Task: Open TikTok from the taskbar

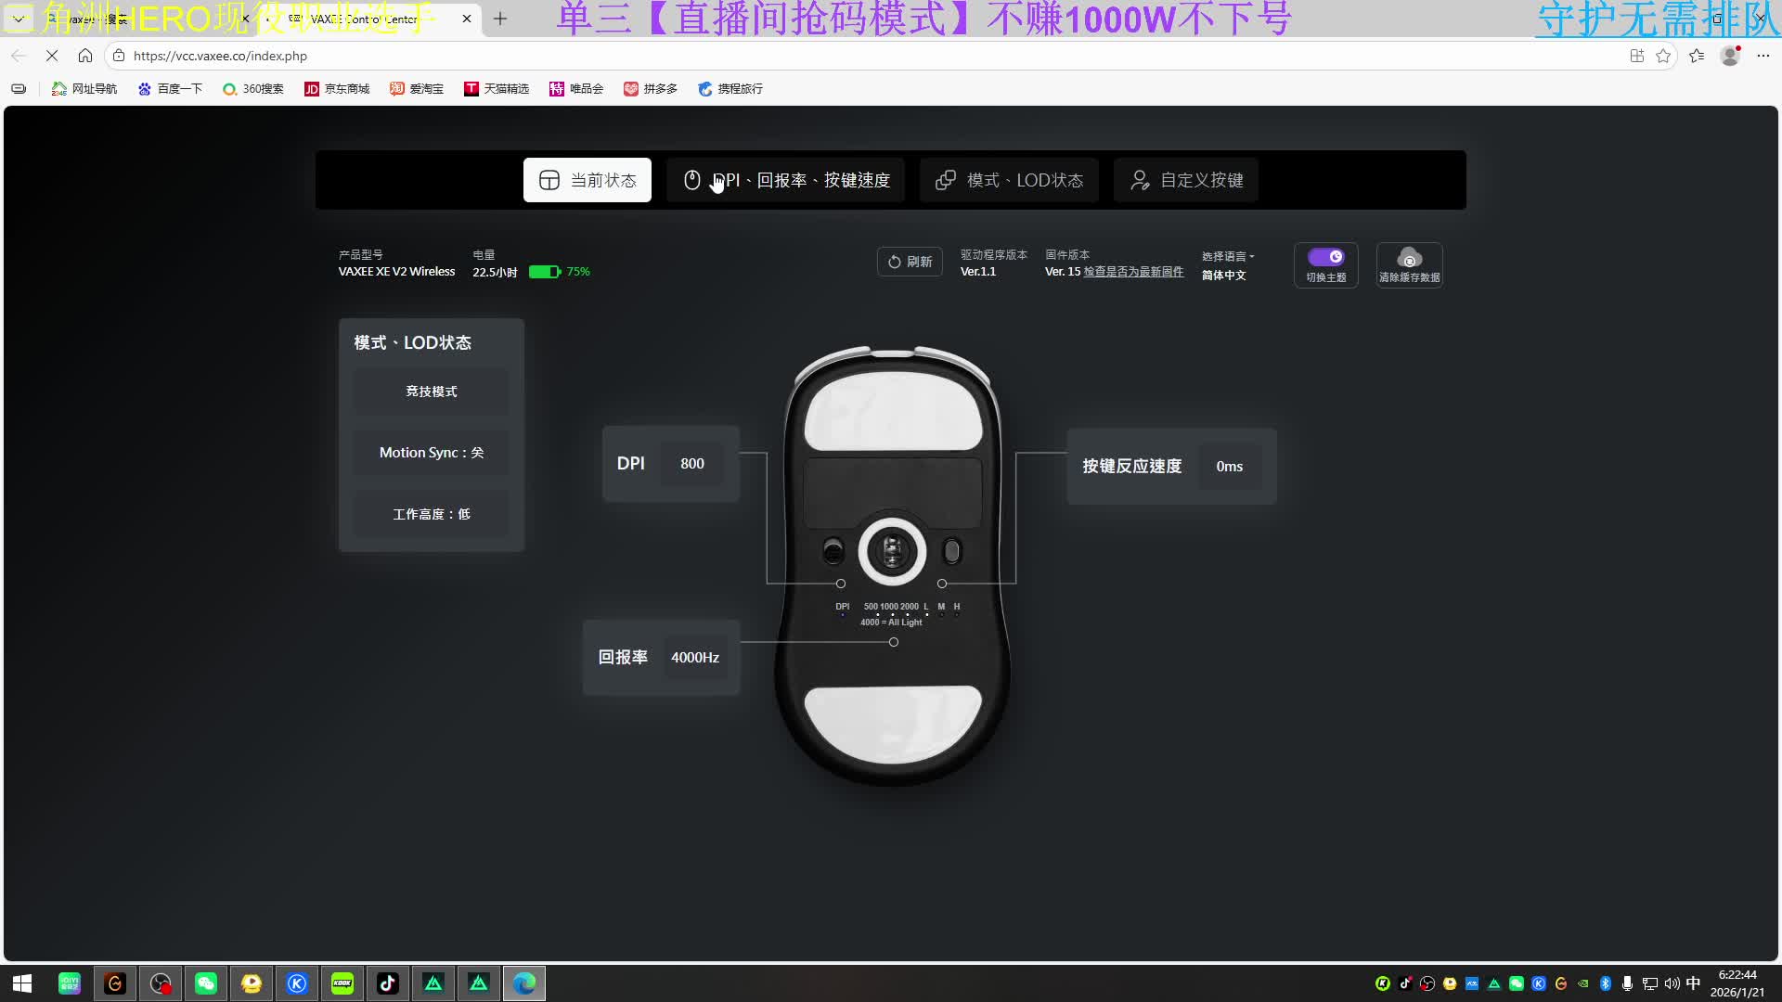Action: (x=388, y=983)
